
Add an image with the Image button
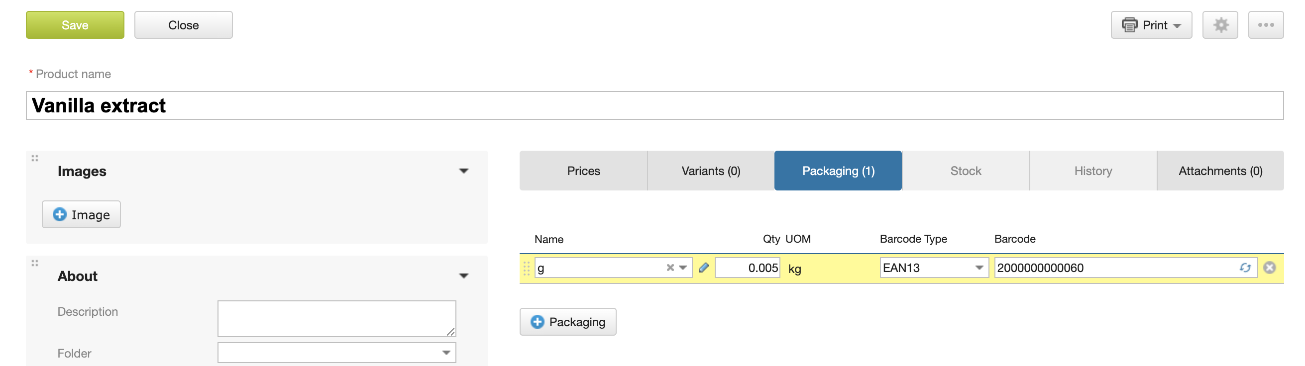81,215
